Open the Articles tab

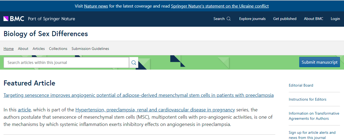[x=39, y=49]
